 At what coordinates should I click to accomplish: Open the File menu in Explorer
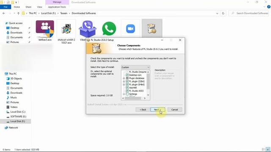click(x=6, y=7)
